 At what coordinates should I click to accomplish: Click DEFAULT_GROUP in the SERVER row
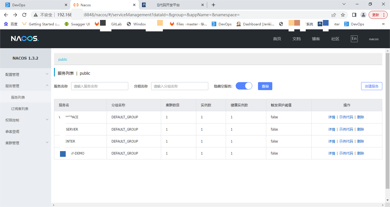pos(125,129)
